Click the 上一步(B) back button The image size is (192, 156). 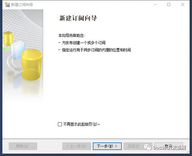point(77,146)
